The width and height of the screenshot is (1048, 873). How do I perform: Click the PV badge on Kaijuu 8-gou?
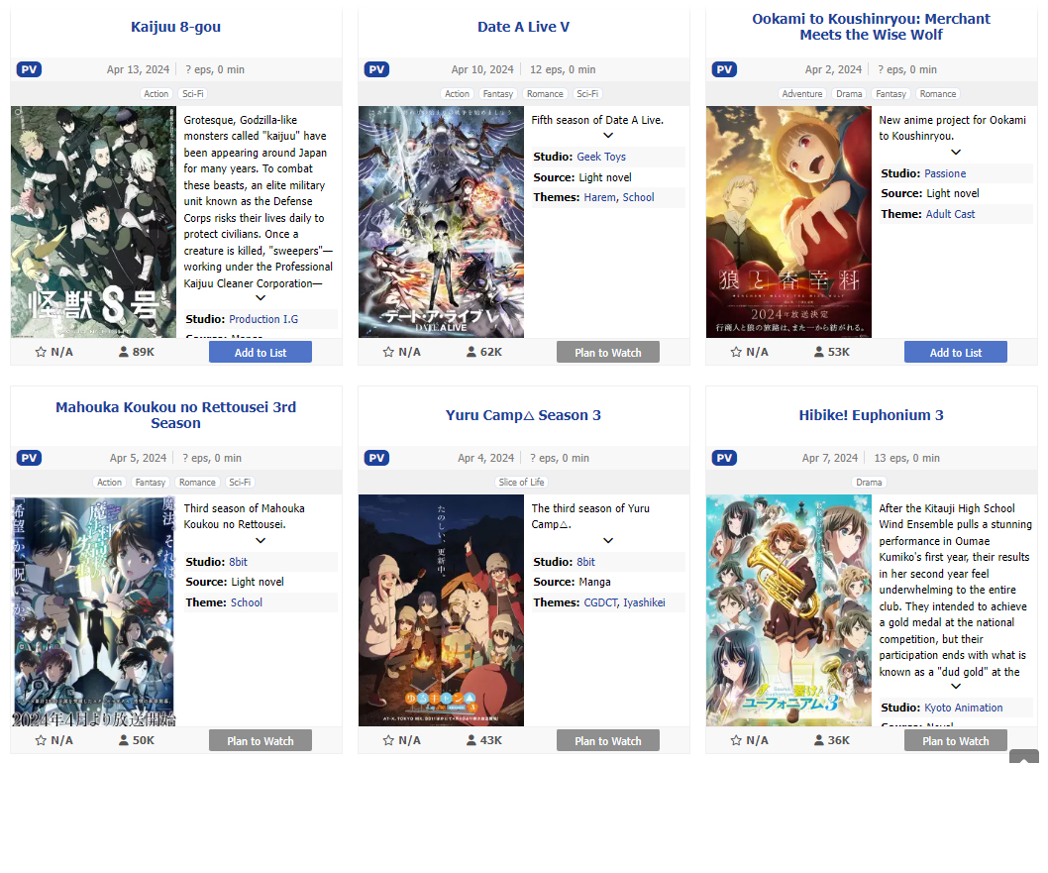tap(29, 69)
